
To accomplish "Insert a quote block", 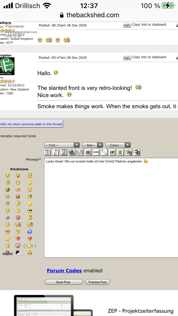I will (x=104, y=152).
